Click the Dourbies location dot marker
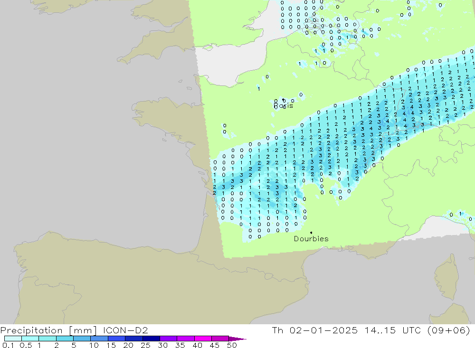 (311, 233)
